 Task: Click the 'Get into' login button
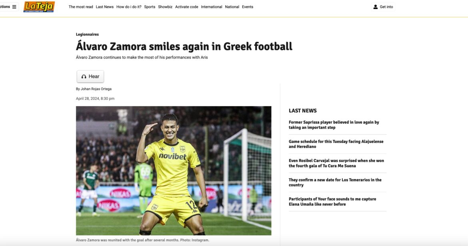point(386,7)
